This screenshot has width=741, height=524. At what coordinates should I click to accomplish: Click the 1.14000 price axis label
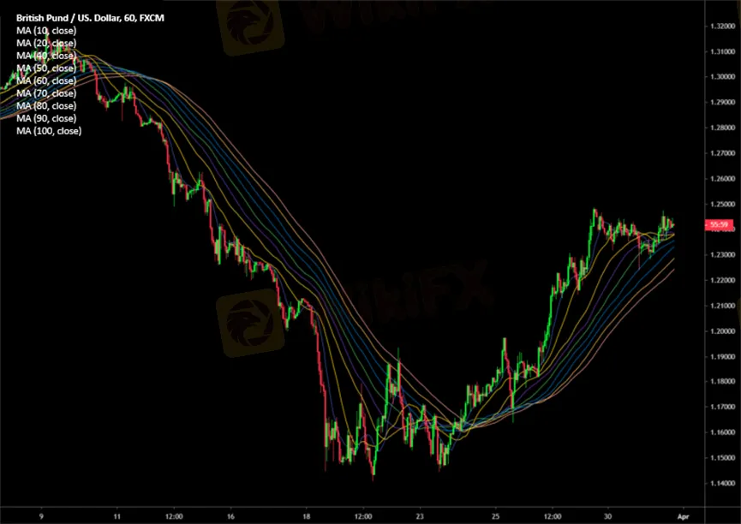[x=722, y=484]
